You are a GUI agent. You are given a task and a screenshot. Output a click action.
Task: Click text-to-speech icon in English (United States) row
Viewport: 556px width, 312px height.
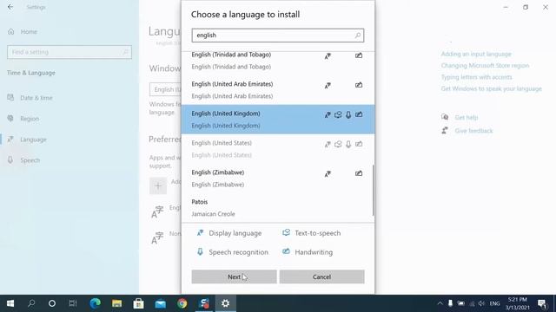click(338, 144)
